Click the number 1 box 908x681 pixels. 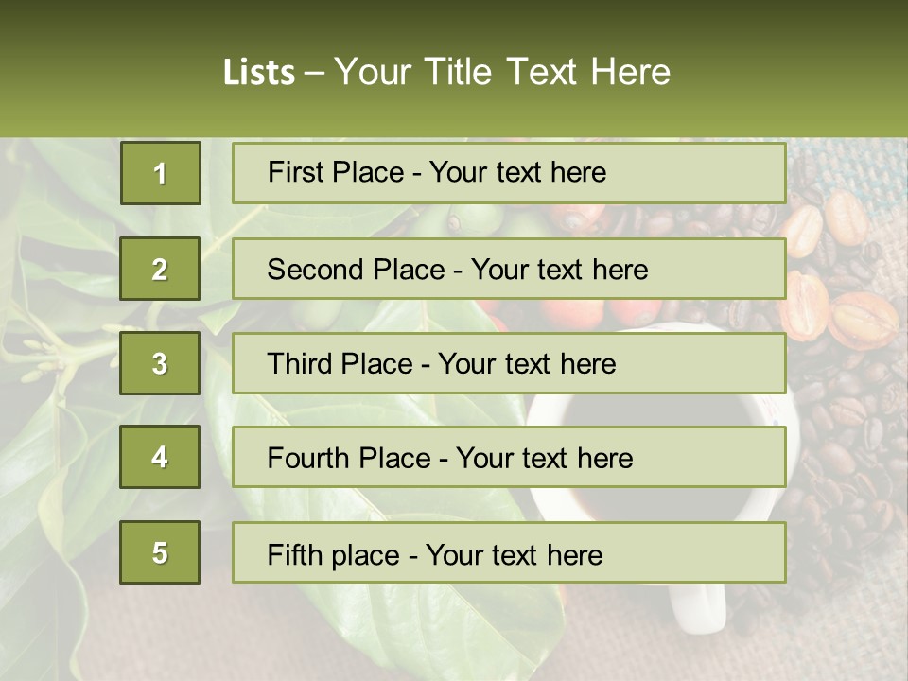161,173
